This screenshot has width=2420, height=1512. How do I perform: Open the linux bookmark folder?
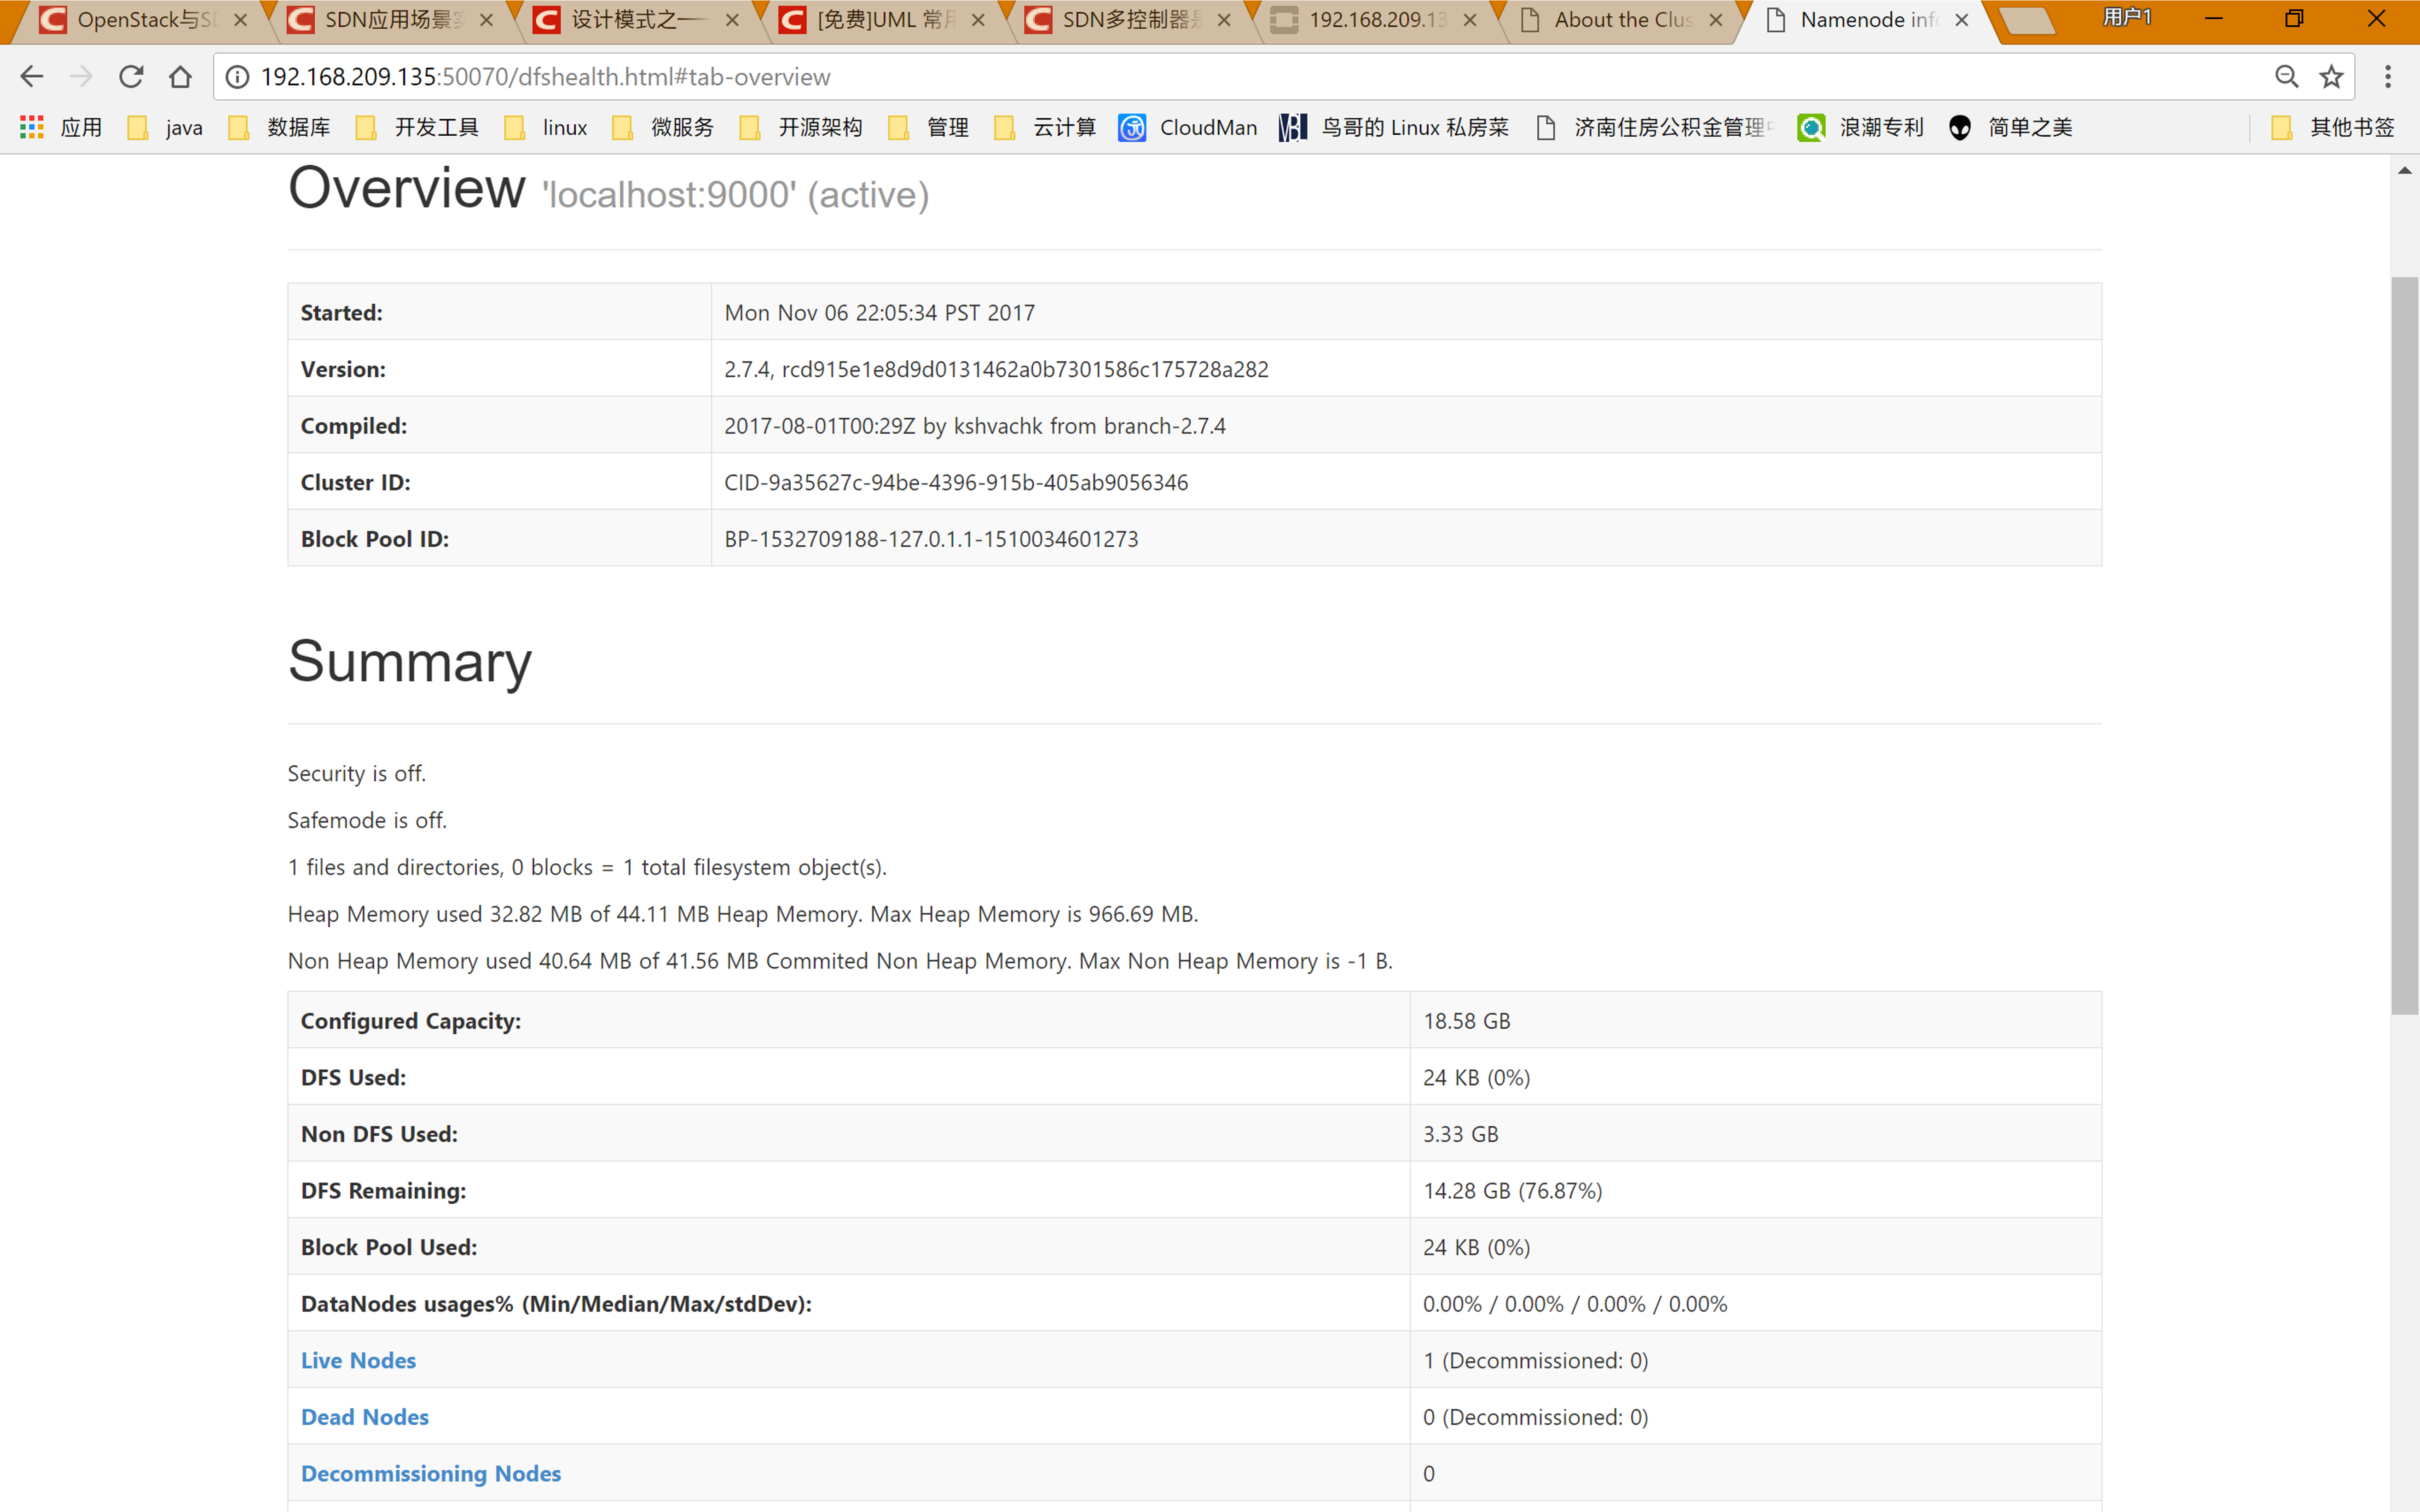(546, 127)
